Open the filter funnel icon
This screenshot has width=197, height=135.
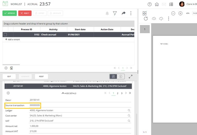coord(115,13)
